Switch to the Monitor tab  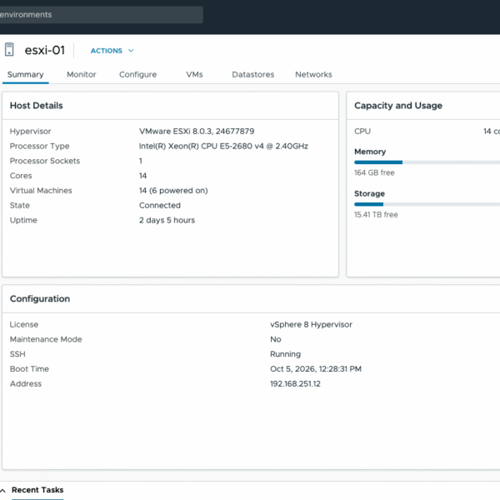[82, 75]
